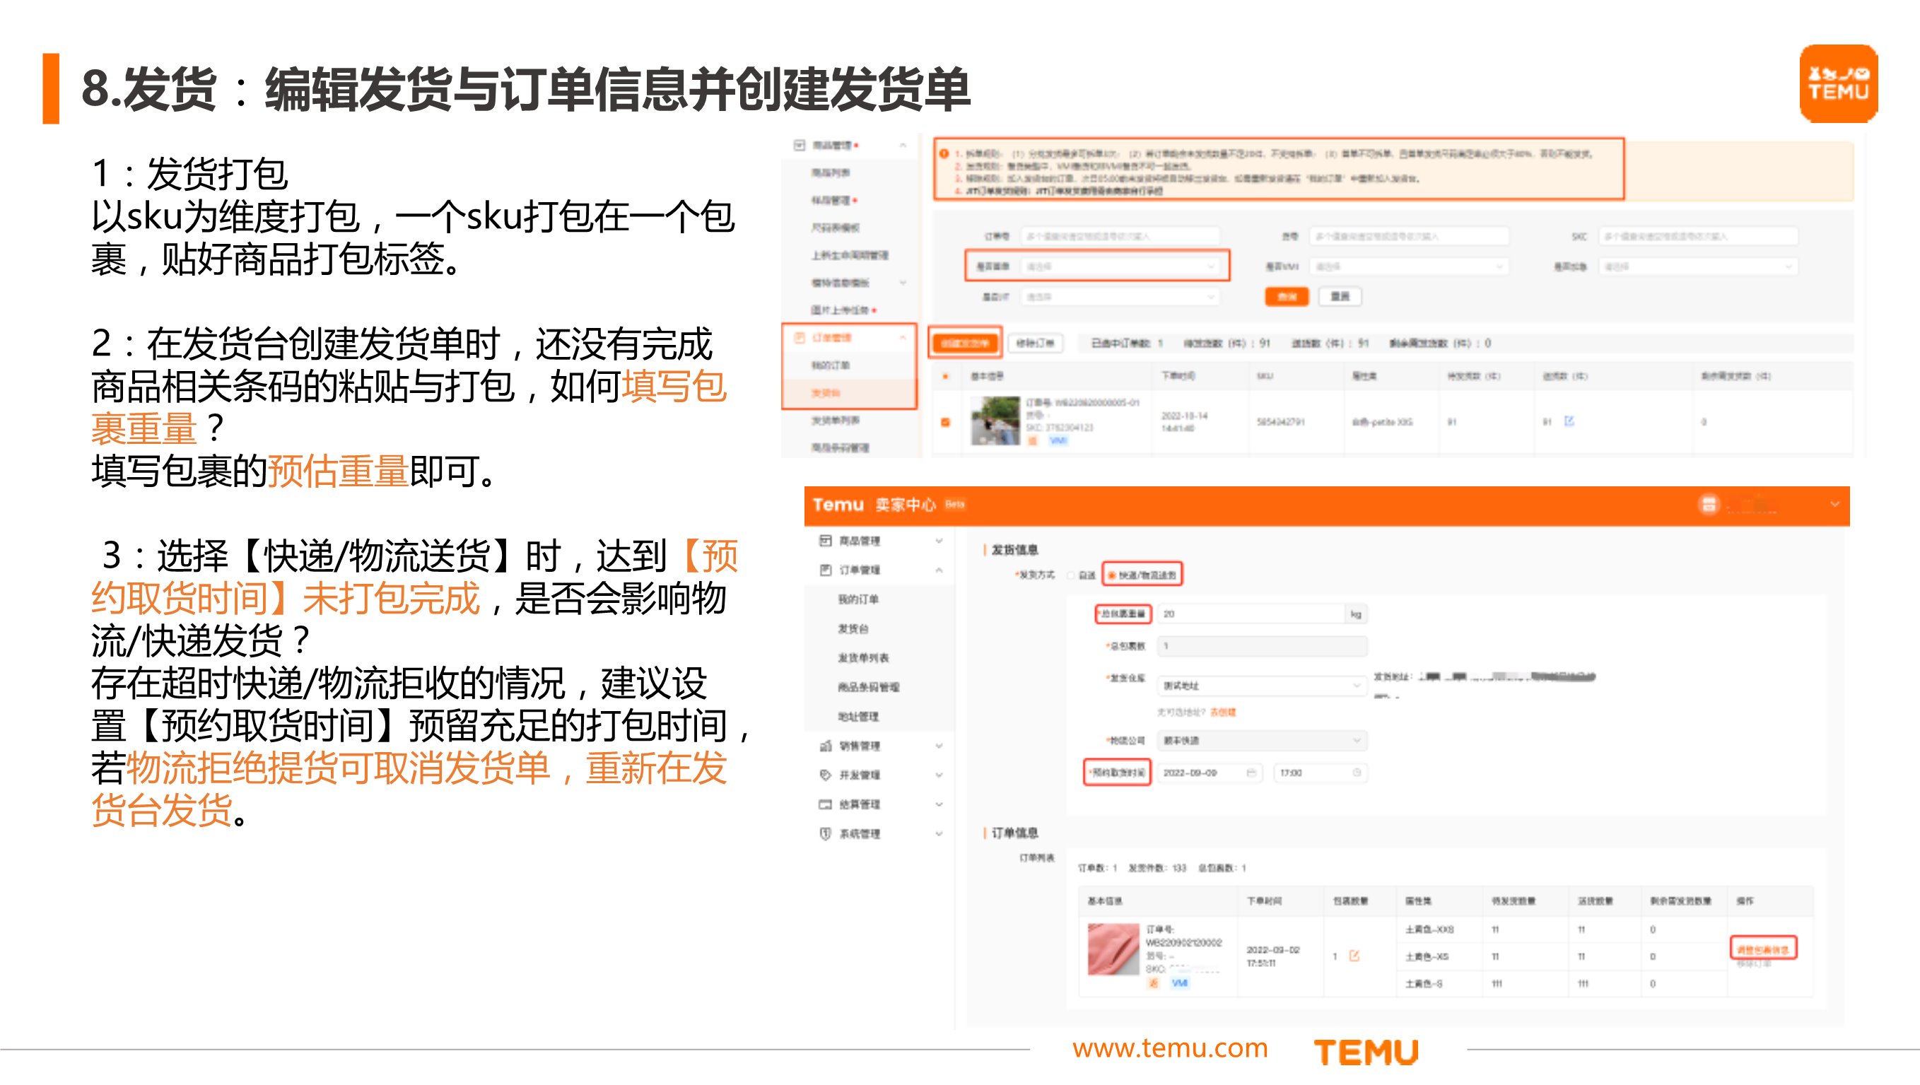Open the 是否JIT dropdown
Viewport: 1920px width, 1085px height.
tap(1120, 297)
